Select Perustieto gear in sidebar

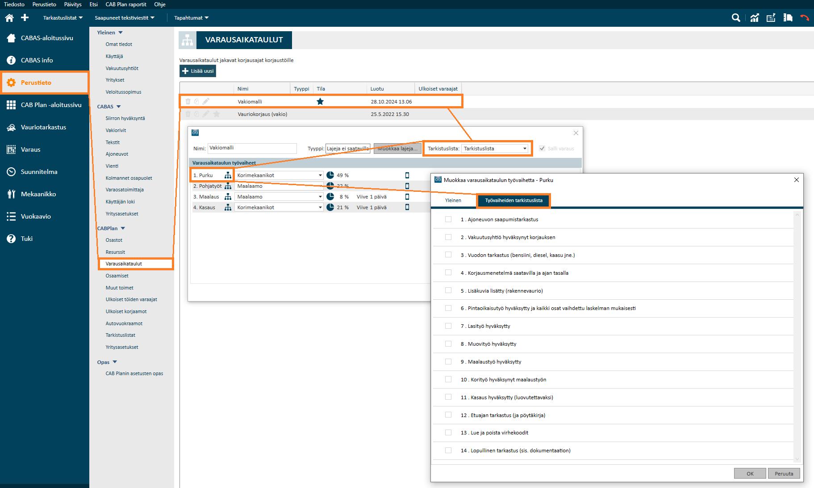tap(45, 83)
